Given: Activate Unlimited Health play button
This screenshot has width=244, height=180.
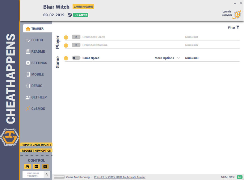Looking at the screenshot, I should pyautogui.click(x=76, y=37).
